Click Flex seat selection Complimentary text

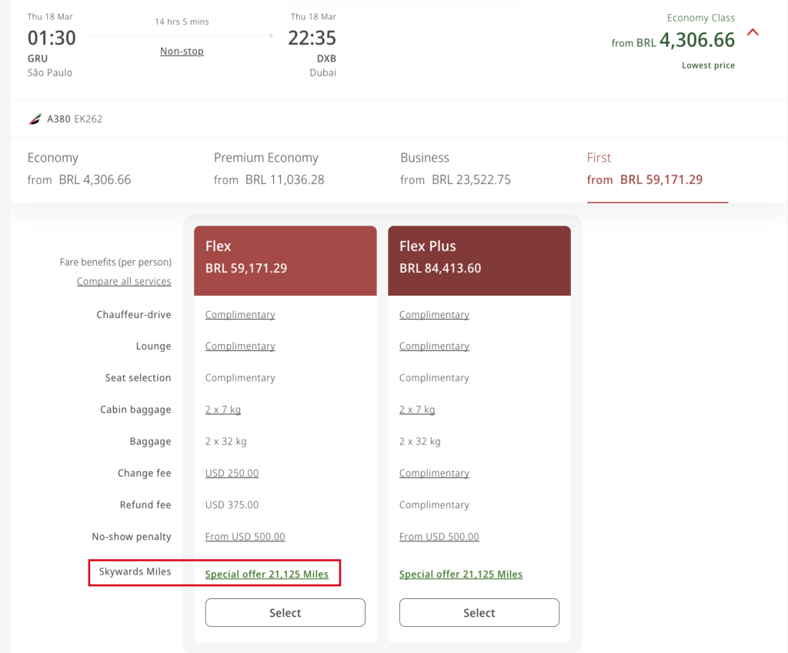240,378
